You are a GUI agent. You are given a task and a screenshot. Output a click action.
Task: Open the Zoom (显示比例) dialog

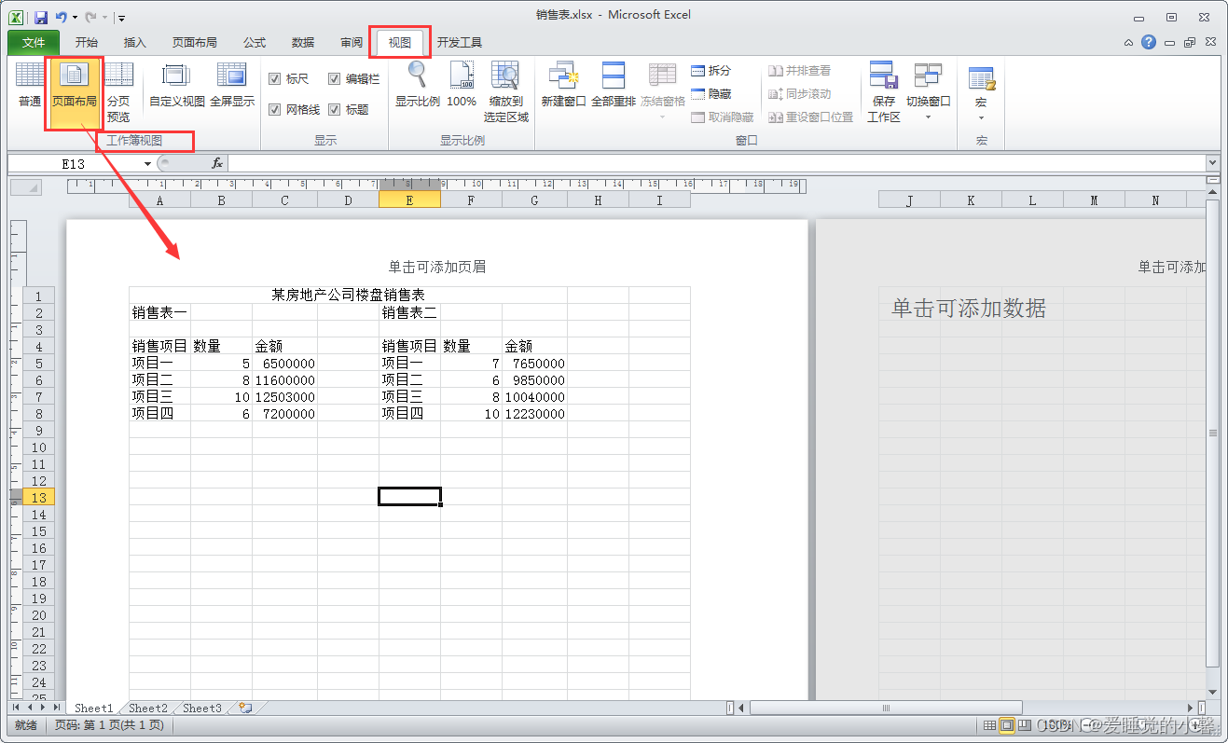click(x=417, y=84)
